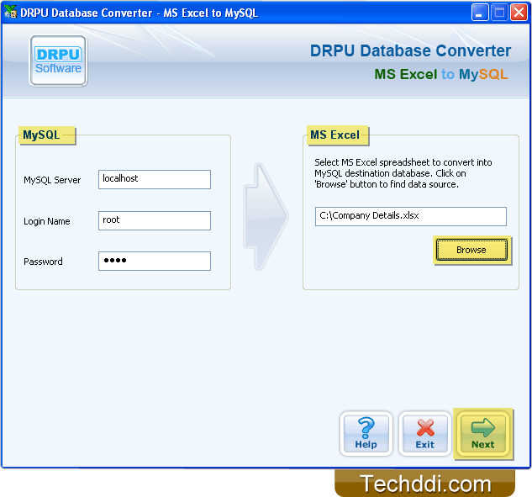Click the Excel file path field

pos(410,216)
